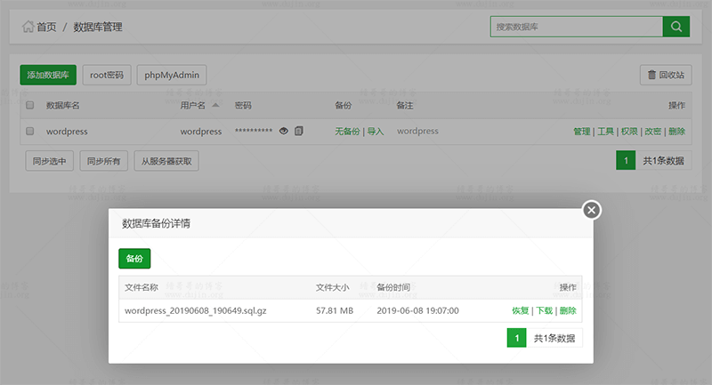
Task: Click the 管理 link in wordpress row
Action: (582, 132)
